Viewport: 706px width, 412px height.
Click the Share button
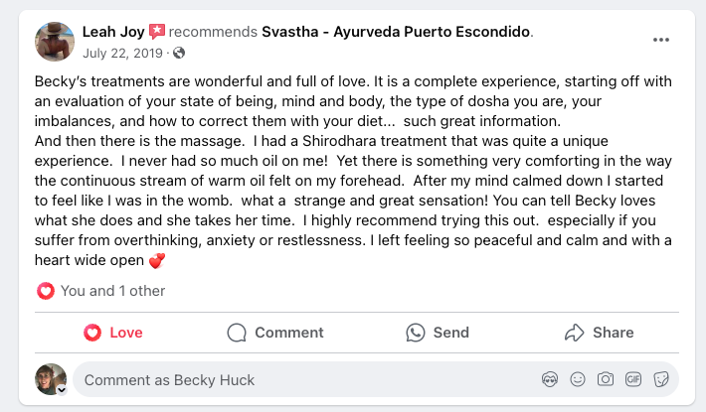(x=600, y=333)
